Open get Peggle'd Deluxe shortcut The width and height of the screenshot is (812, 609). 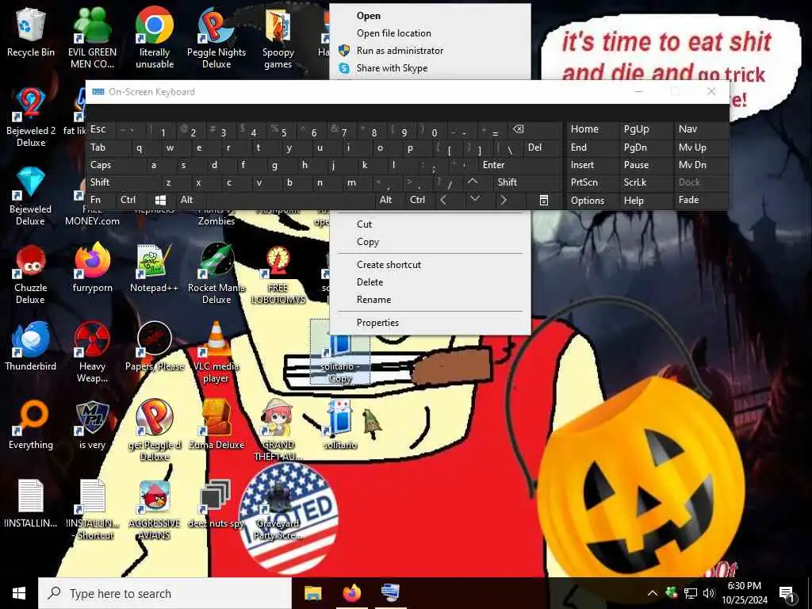(x=155, y=431)
